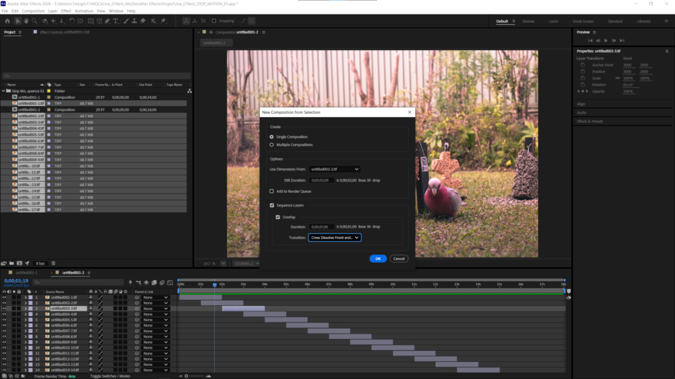
Task: Collapse the Stop Motion sequence folder
Action: [x=3, y=91]
